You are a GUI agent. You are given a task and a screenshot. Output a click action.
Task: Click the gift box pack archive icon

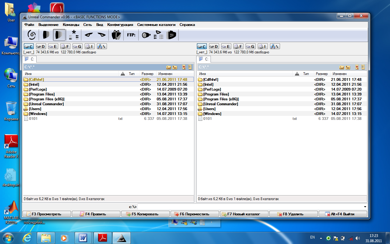pyautogui.click(x=116, y=35)
